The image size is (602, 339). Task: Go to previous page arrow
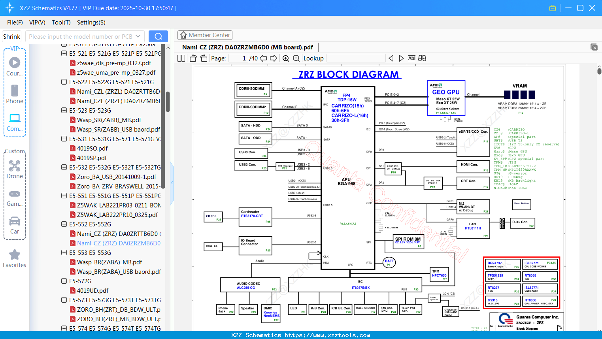[x=263, y=58]
